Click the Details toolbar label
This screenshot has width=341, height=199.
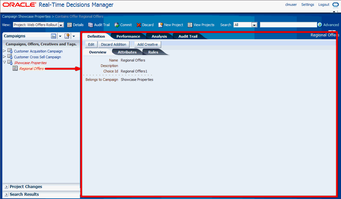[x=78, y=25]
